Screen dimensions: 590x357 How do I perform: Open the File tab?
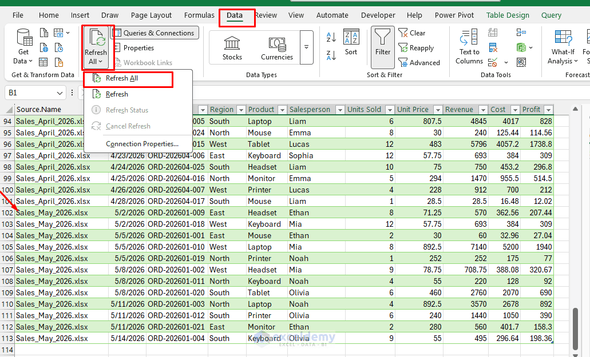[18, 15]
